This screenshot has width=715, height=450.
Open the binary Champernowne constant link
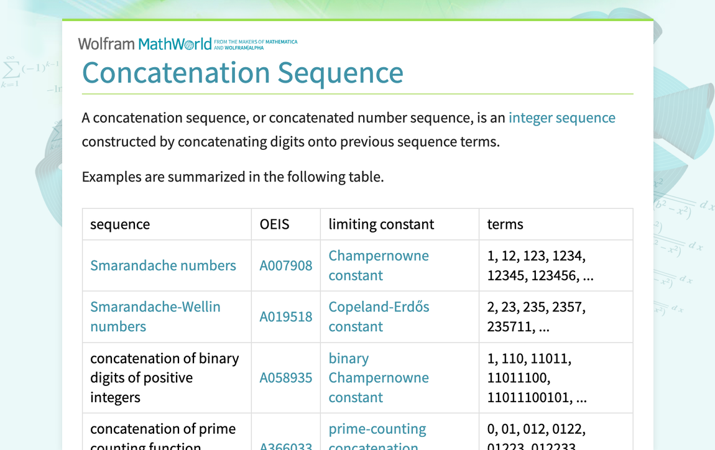[x=378, y=378]
